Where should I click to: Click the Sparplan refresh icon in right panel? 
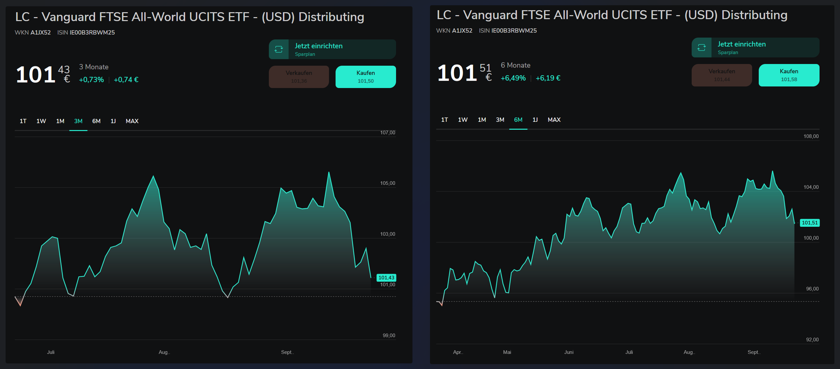[x=701, y=48]
